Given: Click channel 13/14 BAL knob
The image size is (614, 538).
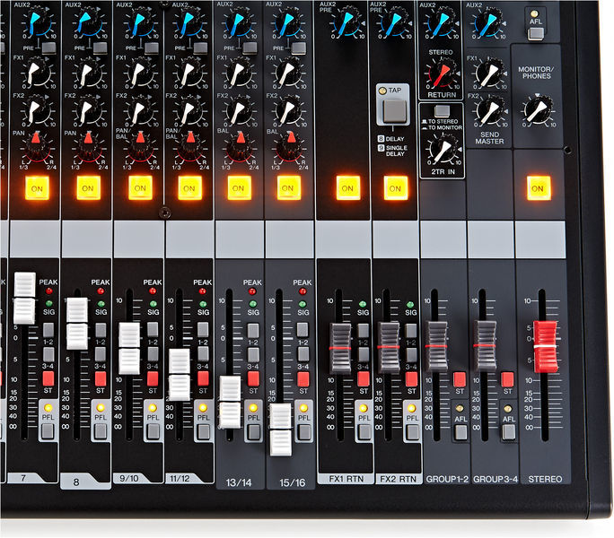Looking at the screenshot, I should coord(240,147).
